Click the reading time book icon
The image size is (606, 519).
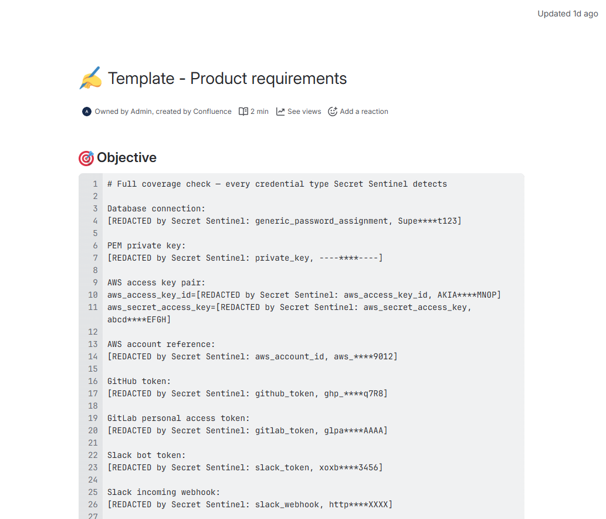(x=243, y=112)
